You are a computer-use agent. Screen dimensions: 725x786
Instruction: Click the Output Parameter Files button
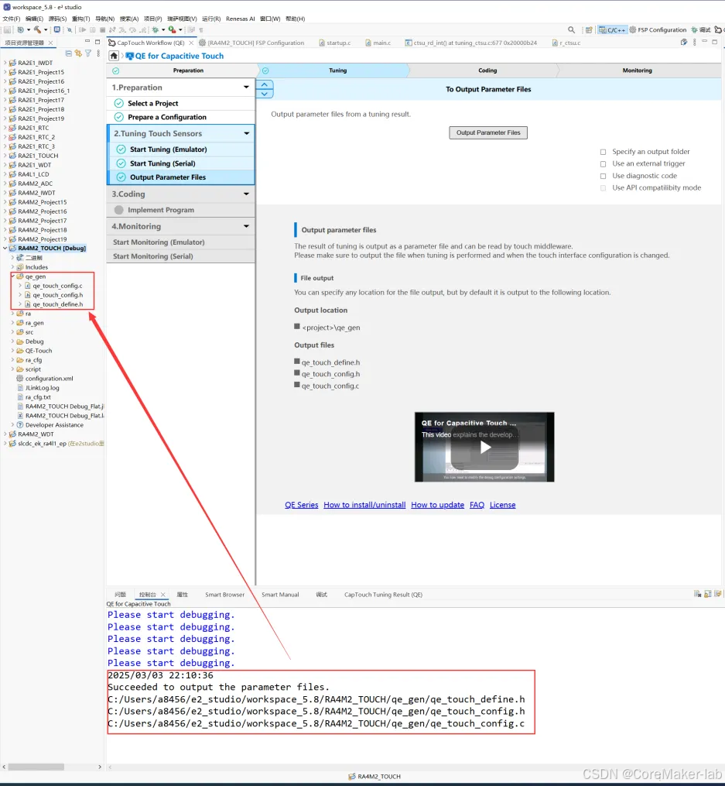488,133
